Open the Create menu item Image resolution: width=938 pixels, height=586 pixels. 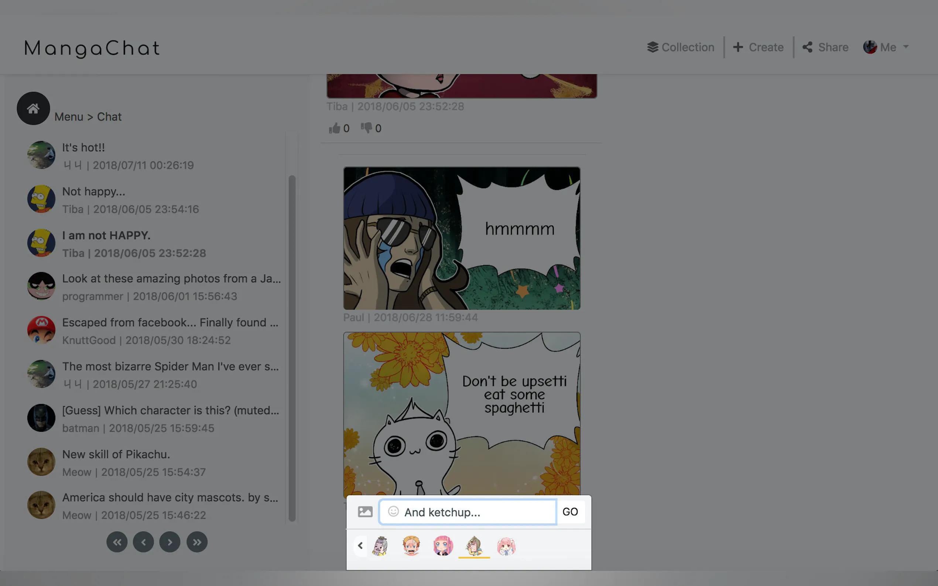pyautogui.click(x=758, y=47)
